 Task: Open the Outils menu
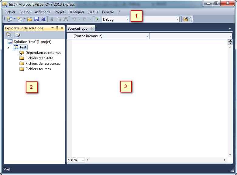tap(93, 12)
